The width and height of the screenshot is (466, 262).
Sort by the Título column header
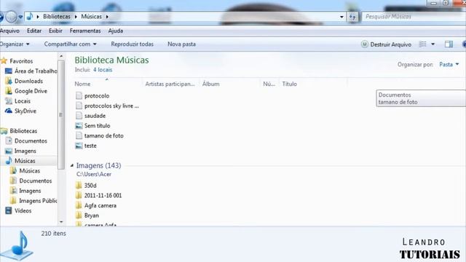pyautogui.click(x=290, y=84)
